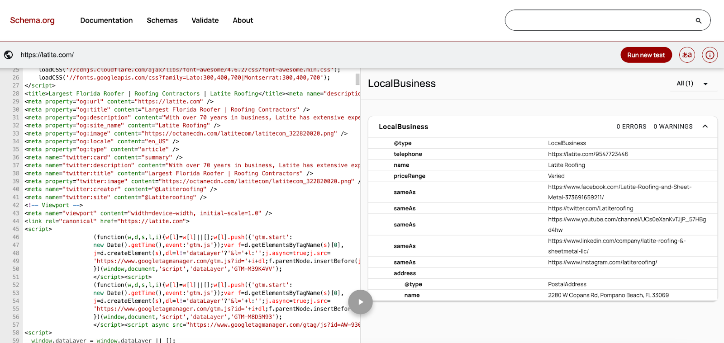724x343 pixels.
Task: Open the Schemas menu
Action: tap(162, 20)
